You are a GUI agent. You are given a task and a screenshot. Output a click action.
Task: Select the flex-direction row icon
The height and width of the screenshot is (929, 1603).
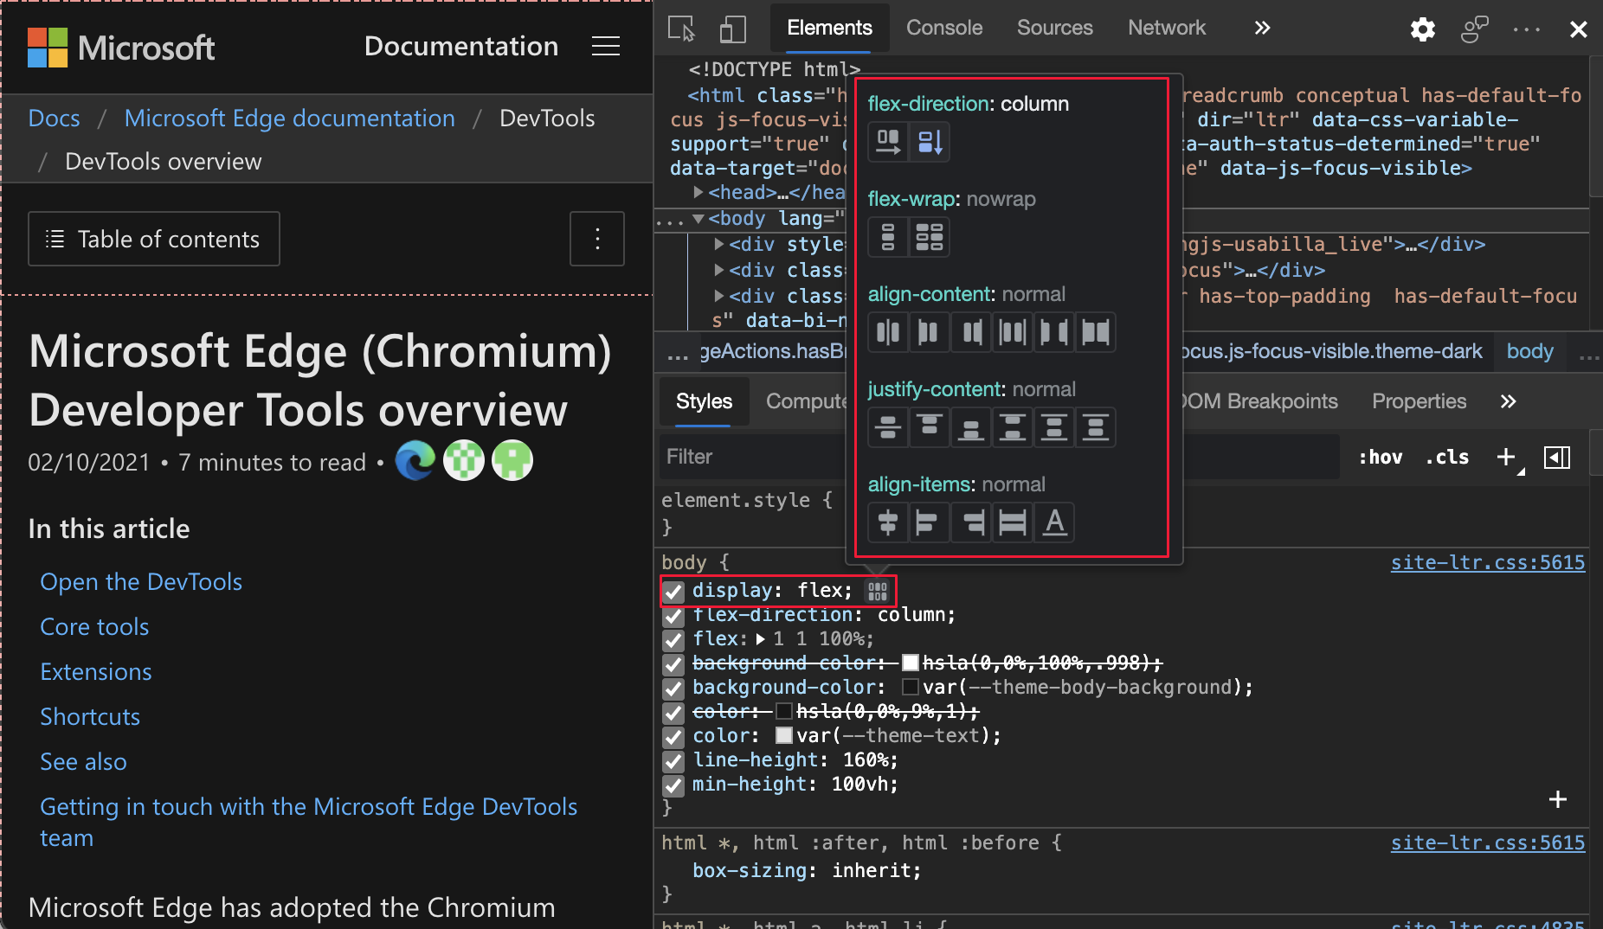[887, 142]
